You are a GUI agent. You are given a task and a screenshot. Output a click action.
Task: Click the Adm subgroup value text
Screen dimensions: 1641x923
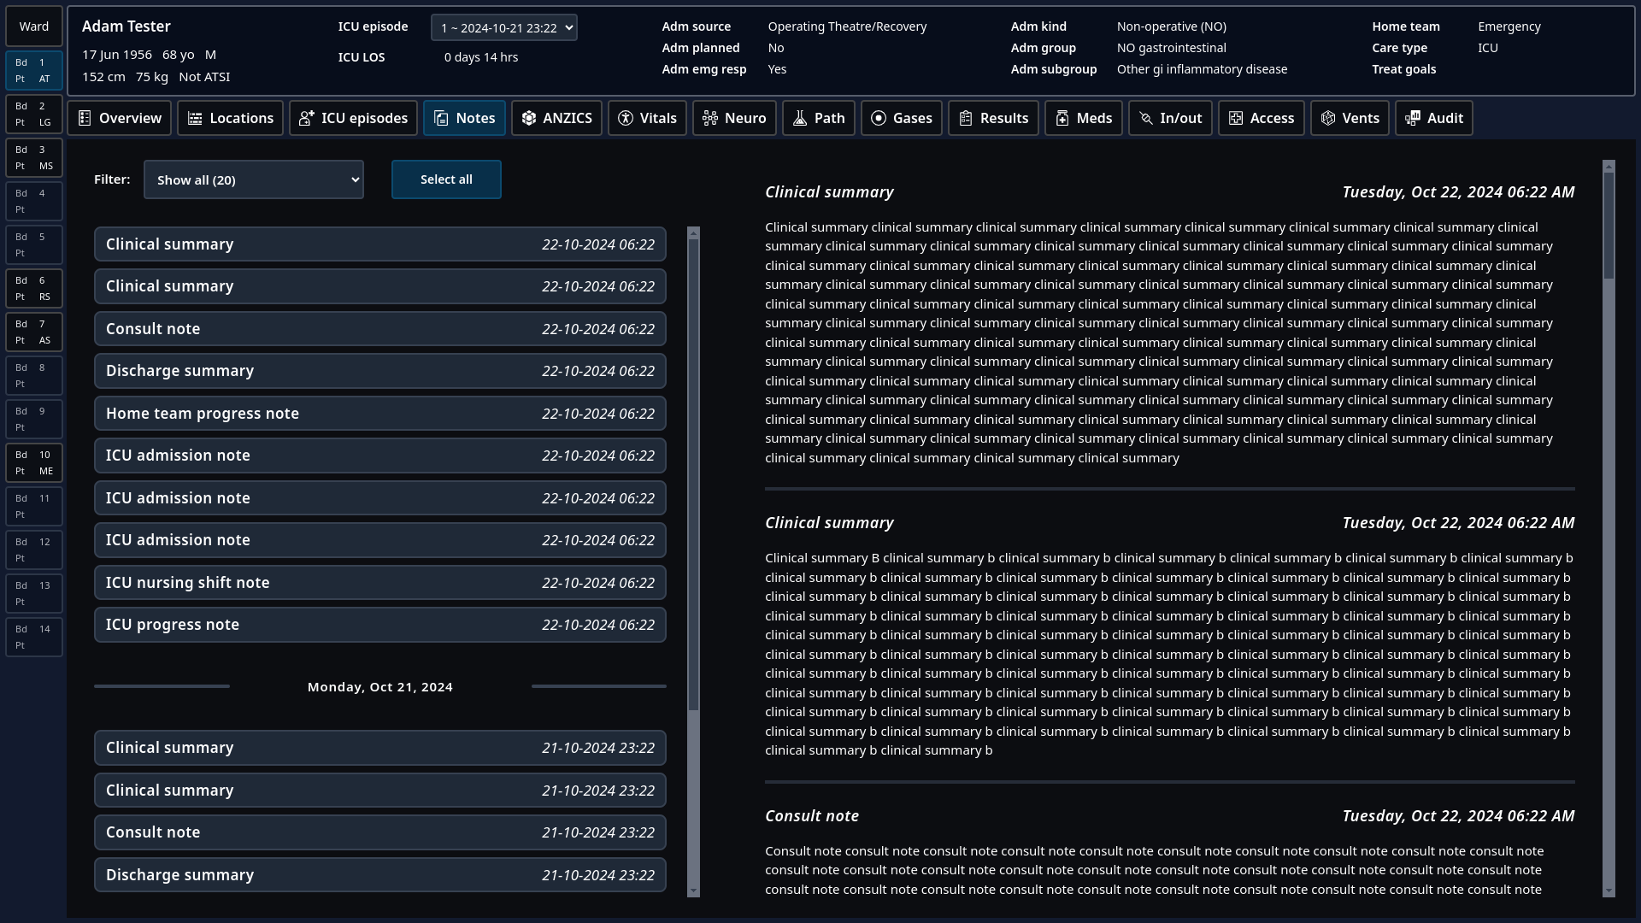[x=1202, y=69]
